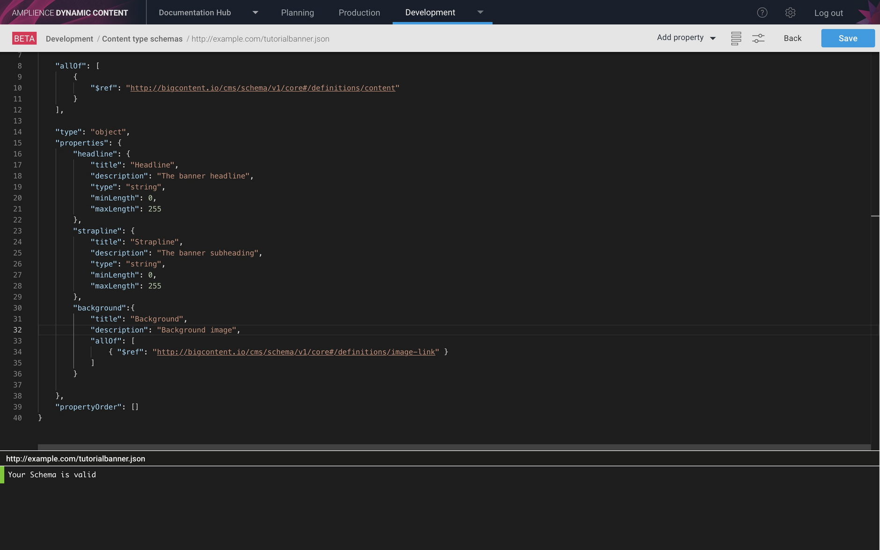Open the help icon
The image size is (880, 550).
click(762, 13)
